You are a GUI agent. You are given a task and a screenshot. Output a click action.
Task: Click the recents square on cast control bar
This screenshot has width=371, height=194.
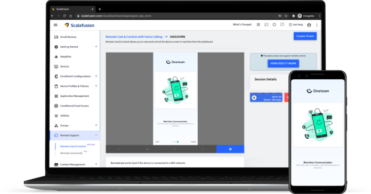175,149
